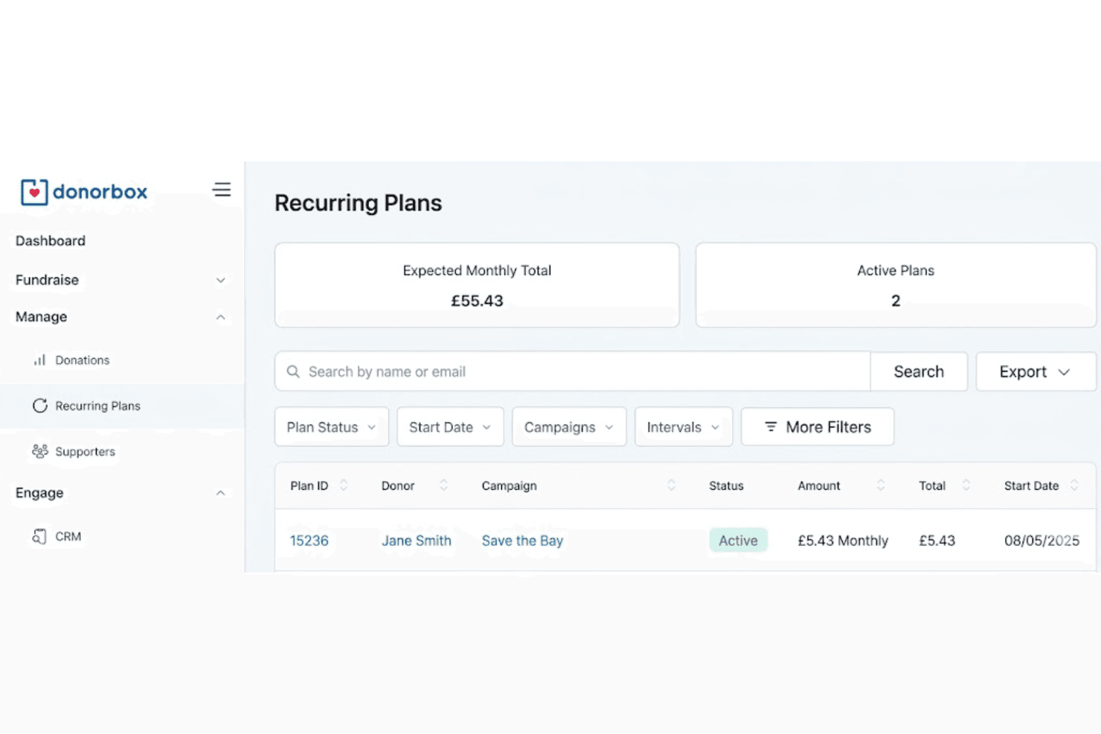Collapse sidebar with hamburger menu icon
This screenshot has width=1101, height=734.
[222, 190]
